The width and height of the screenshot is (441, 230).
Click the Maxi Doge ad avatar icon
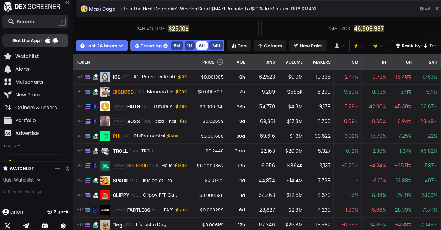coord(84,9)
